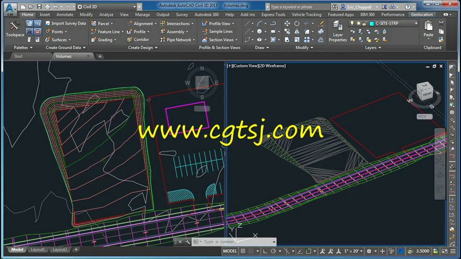
Task: Click the Cut scissors icon
Action: click(441, 23)
